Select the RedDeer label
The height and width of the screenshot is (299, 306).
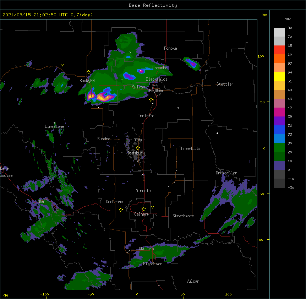(156, 91)
